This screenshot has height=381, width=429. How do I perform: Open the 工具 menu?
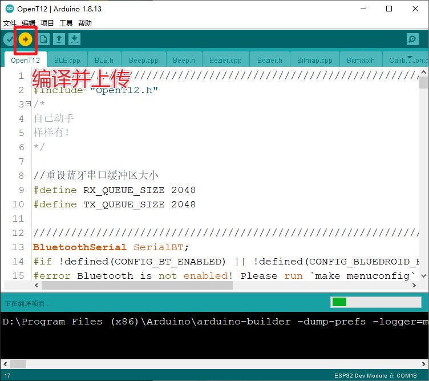pos(66,23)
